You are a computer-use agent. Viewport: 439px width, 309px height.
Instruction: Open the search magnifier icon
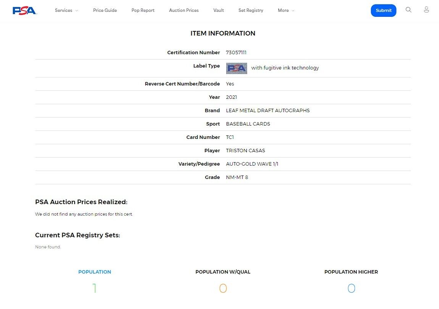(x=408, y=10)
